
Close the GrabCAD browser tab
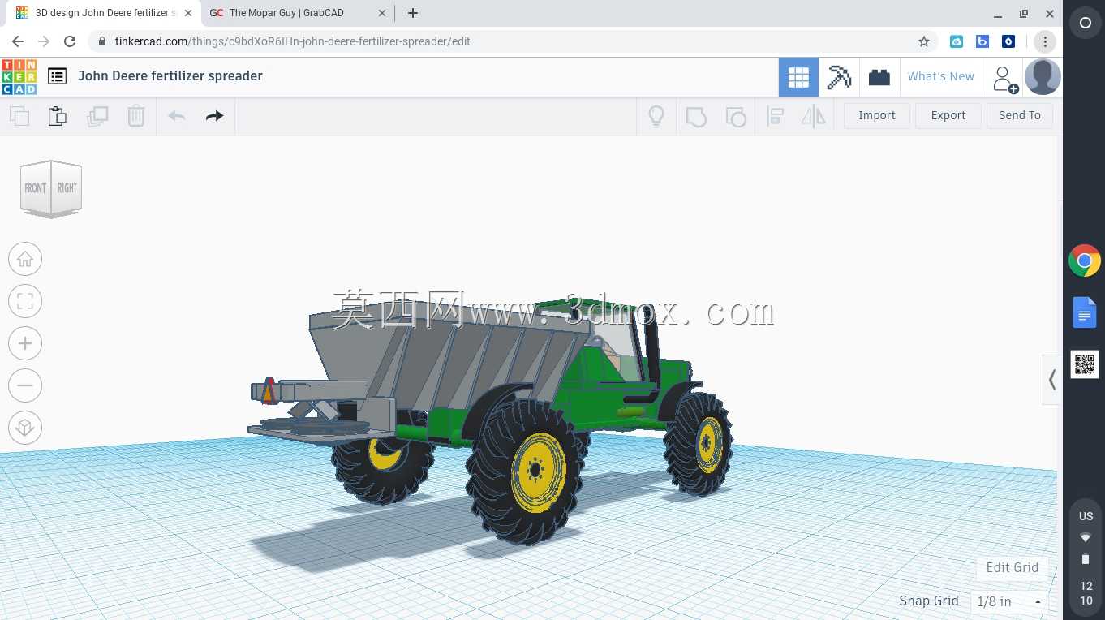(382, 13)
